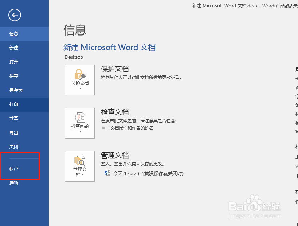Screen dimensions: 298x226
Task: Click the Desktop location text
Action: coord(74,57)
